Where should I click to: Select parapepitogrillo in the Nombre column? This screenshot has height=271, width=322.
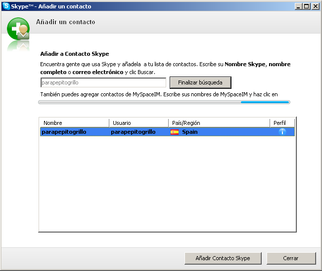[x=64, y=132]
